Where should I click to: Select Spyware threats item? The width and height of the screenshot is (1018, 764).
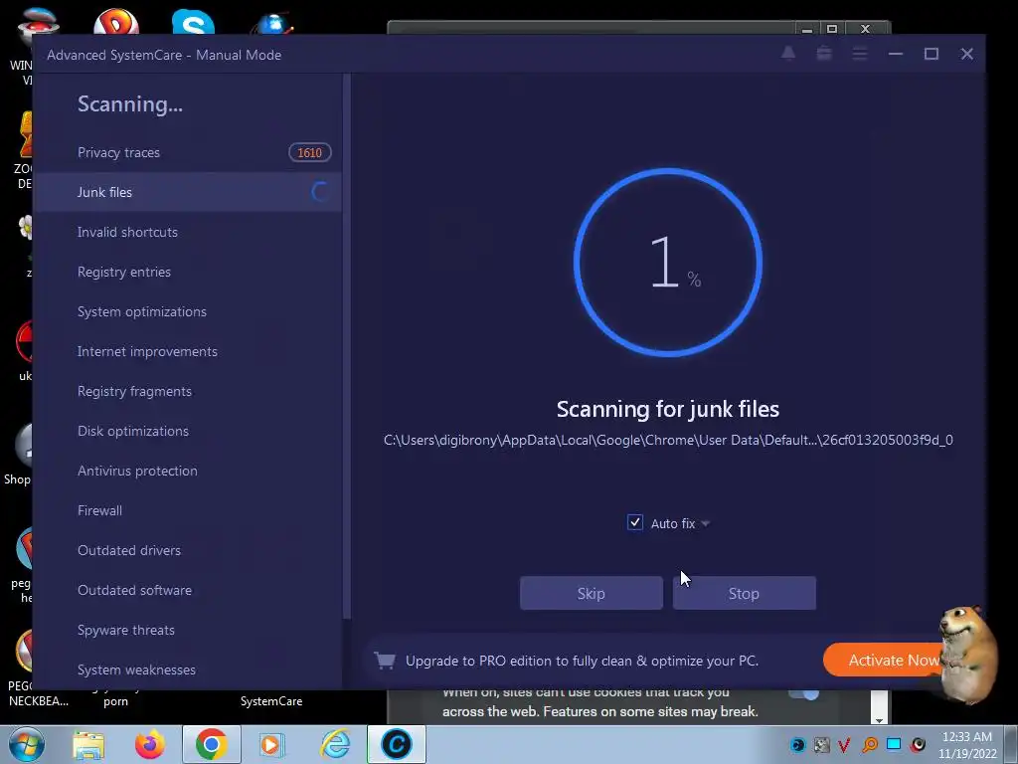(187, 630)
